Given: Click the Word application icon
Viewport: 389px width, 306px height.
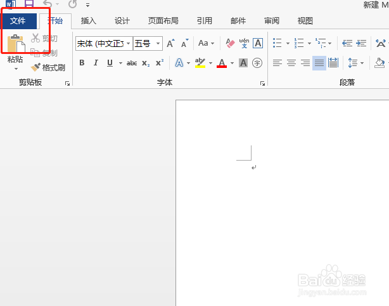Looking at the screenshot, I should (x=10, y=3).
